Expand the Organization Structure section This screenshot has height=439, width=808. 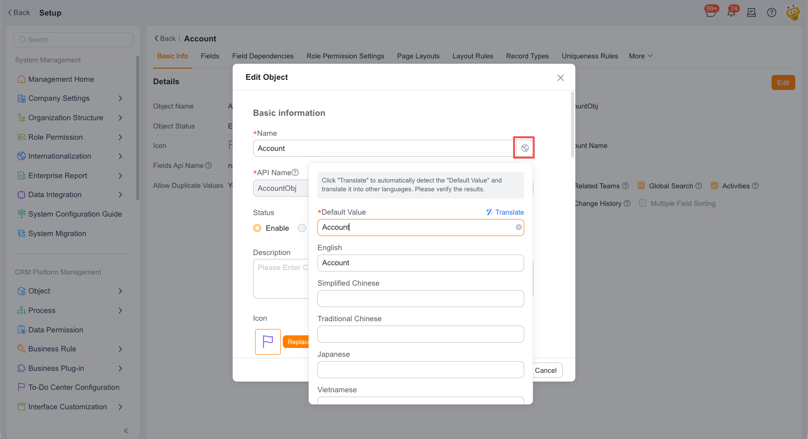(120, 118)
